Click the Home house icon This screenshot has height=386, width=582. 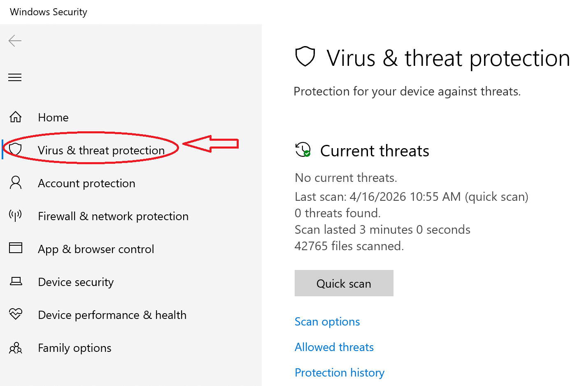pyautogui.click(x=16, y=117)
